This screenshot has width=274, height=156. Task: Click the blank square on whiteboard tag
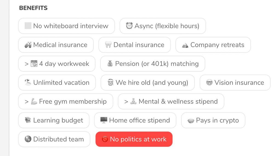point(28,26)
